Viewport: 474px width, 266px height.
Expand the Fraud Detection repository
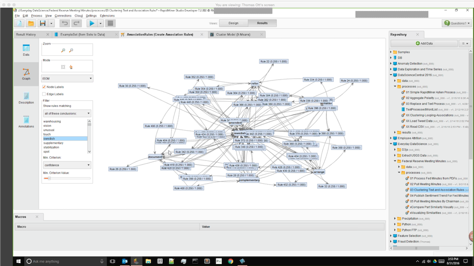(x=391, y=241)
